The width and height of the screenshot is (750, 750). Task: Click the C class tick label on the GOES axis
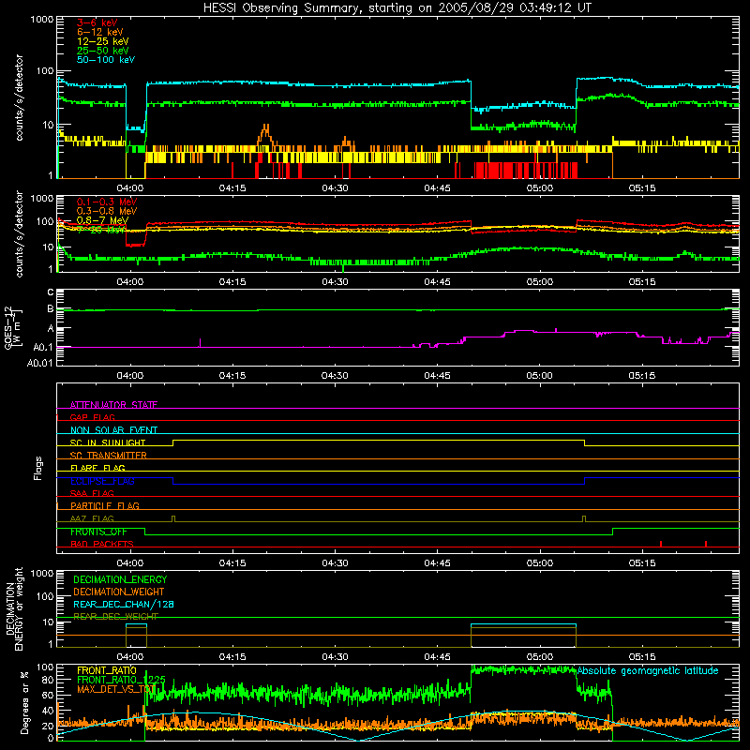51,292
